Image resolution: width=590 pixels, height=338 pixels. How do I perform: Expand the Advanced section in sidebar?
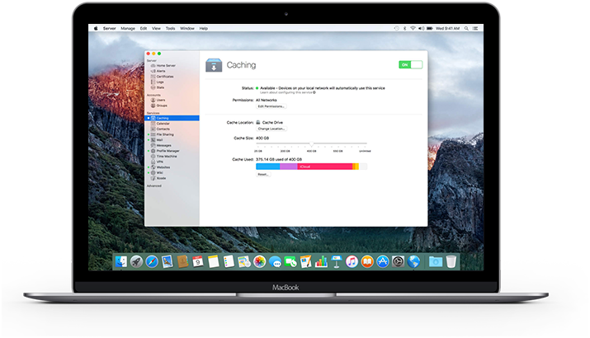pos(154,185)
